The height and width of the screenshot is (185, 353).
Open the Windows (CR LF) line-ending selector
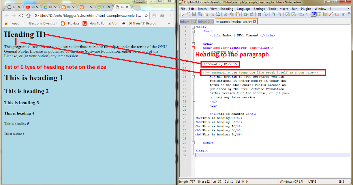pos(291,182)
